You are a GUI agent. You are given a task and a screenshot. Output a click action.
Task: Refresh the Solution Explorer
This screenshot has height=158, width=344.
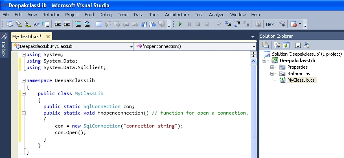[x=286, y=45]
